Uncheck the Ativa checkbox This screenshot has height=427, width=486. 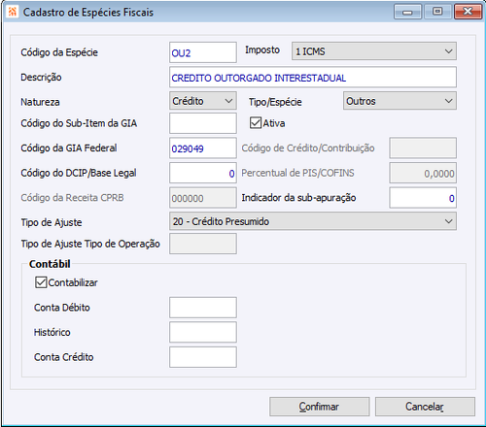pos(256,123)
